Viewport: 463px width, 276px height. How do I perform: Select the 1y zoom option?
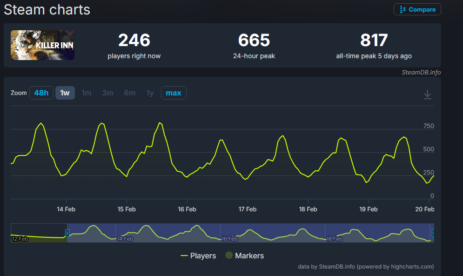150,93
